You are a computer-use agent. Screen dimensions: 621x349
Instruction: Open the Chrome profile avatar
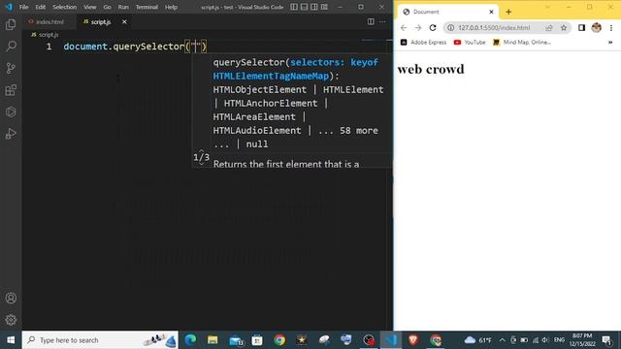pos(597,28)
